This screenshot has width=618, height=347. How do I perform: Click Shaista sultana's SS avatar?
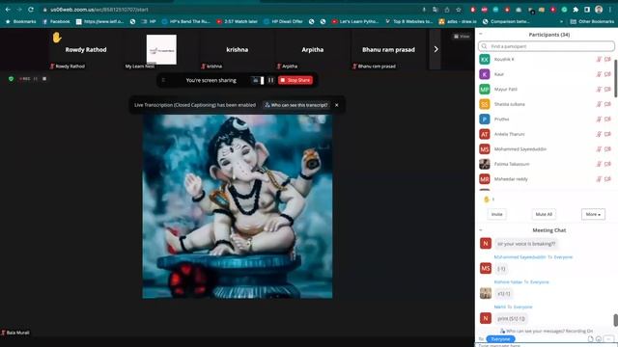[485, 104]
